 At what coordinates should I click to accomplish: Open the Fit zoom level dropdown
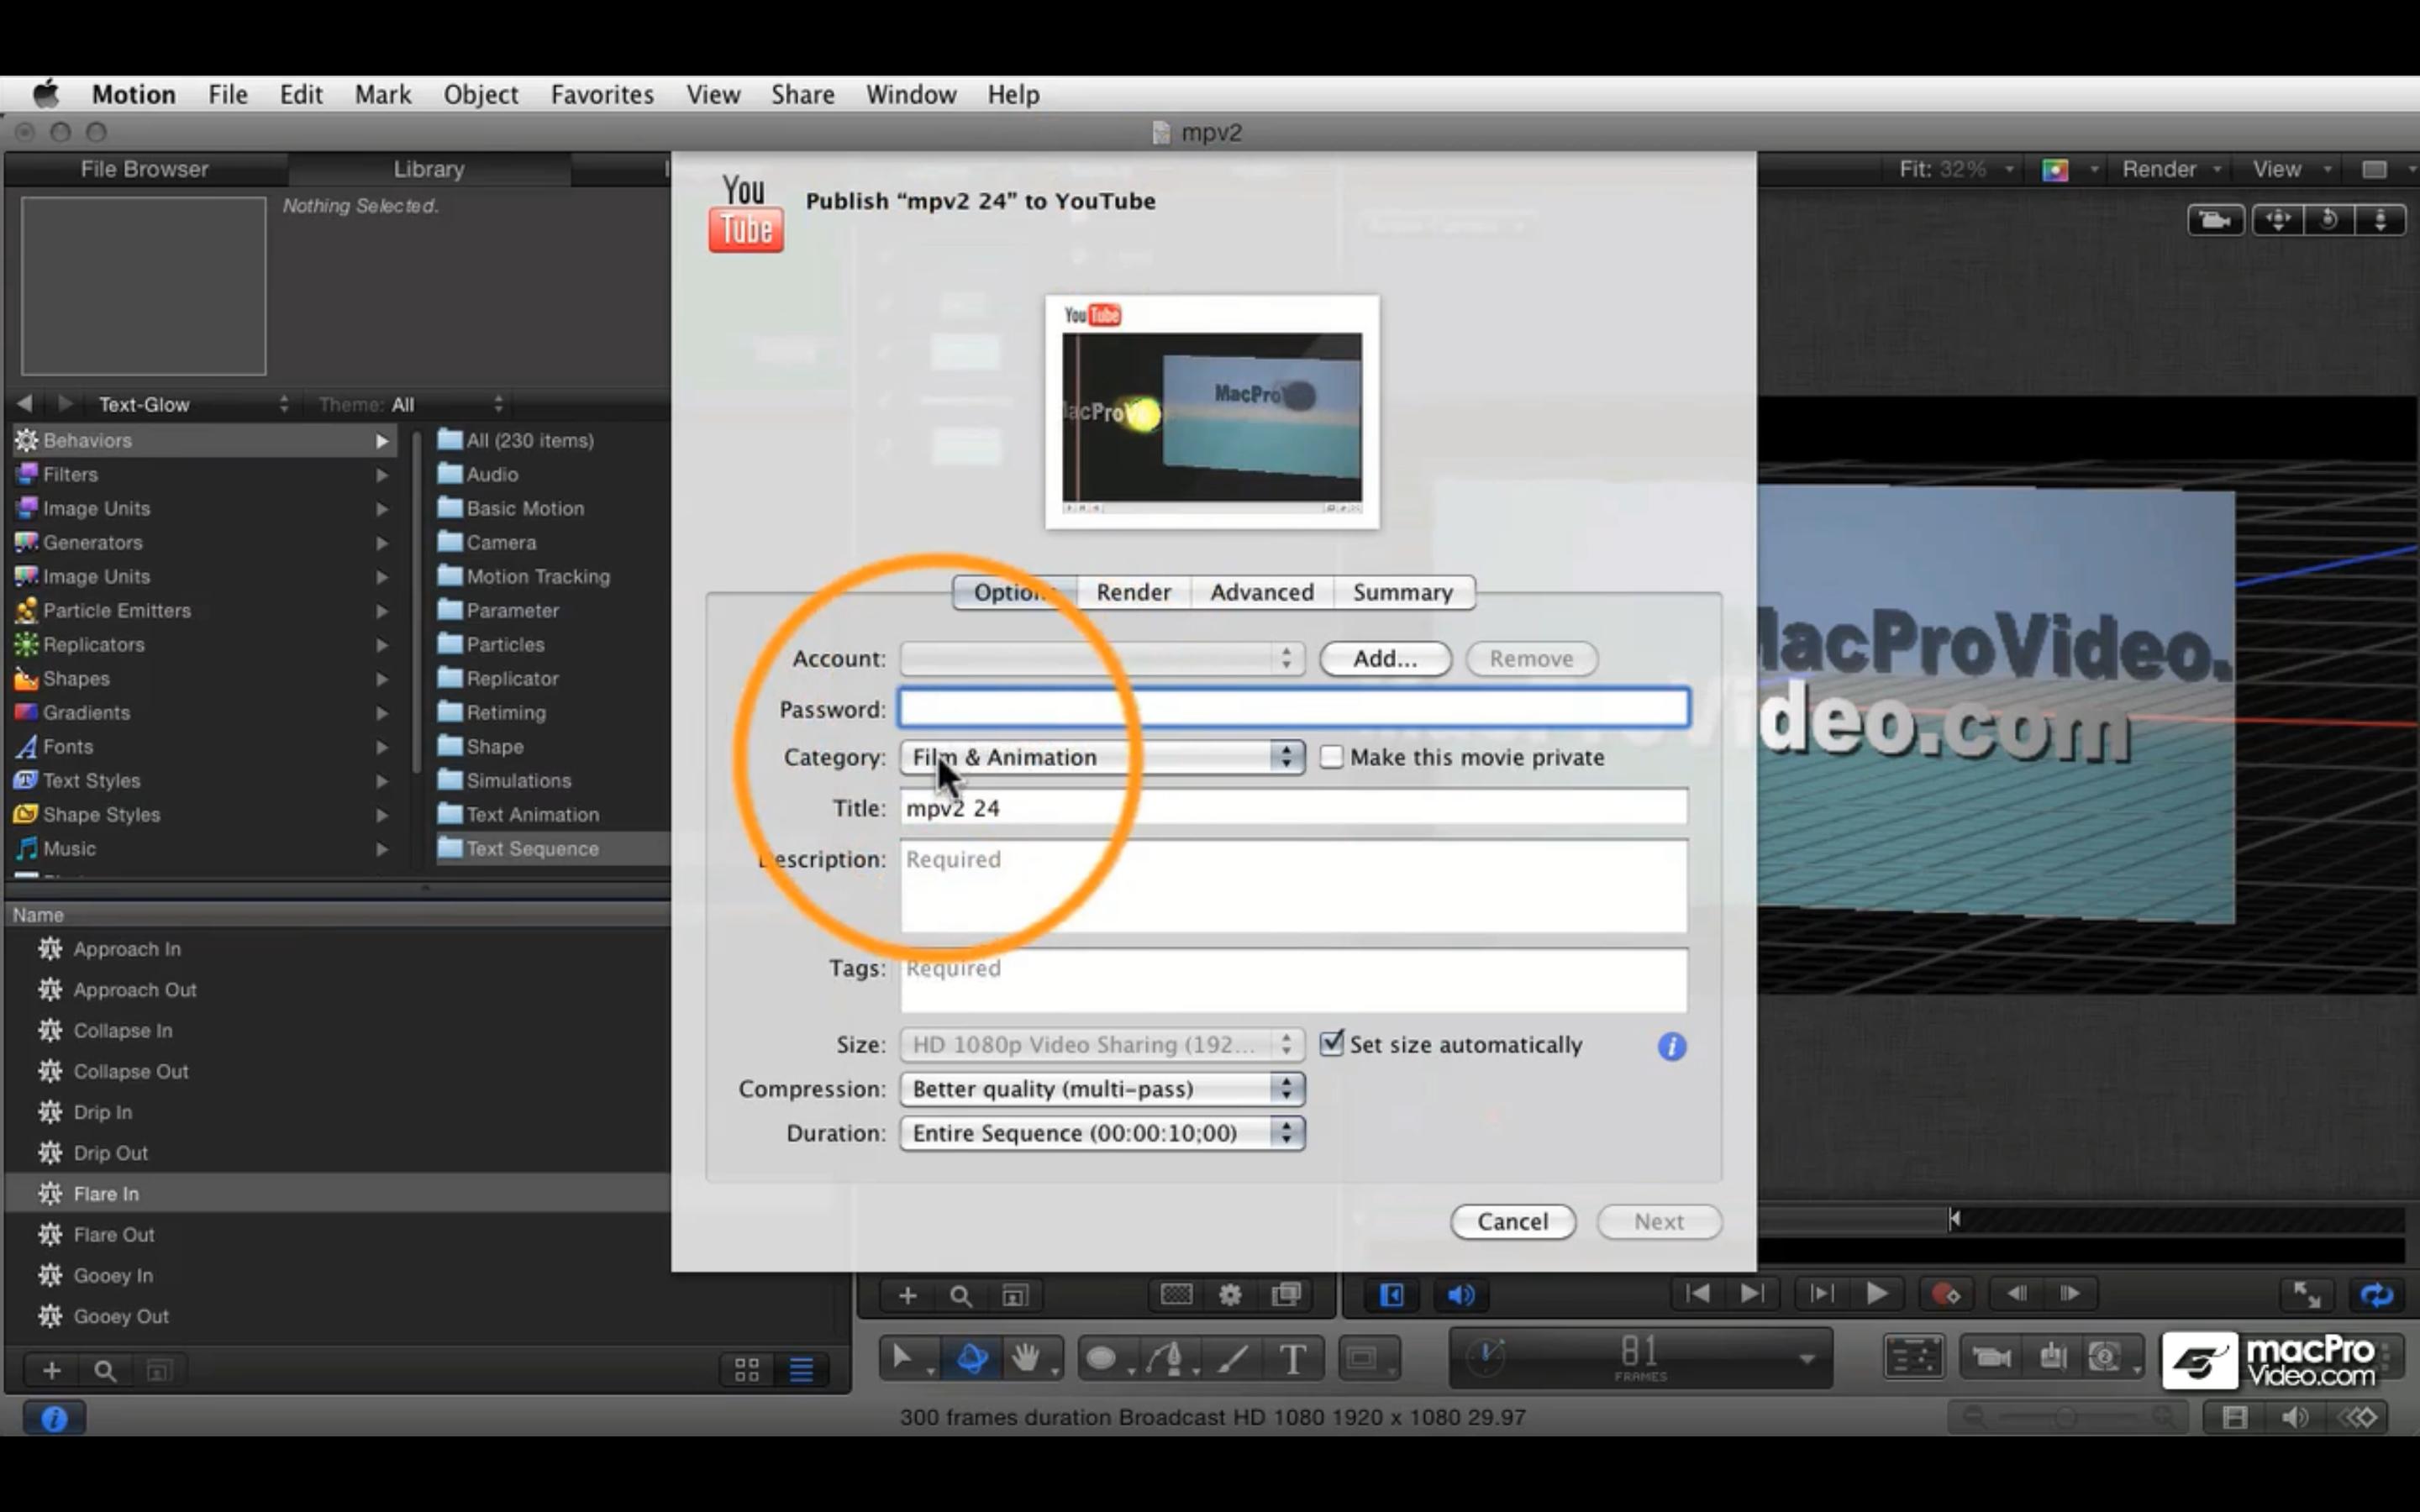pyautogui.click(x=1957, y=169)
